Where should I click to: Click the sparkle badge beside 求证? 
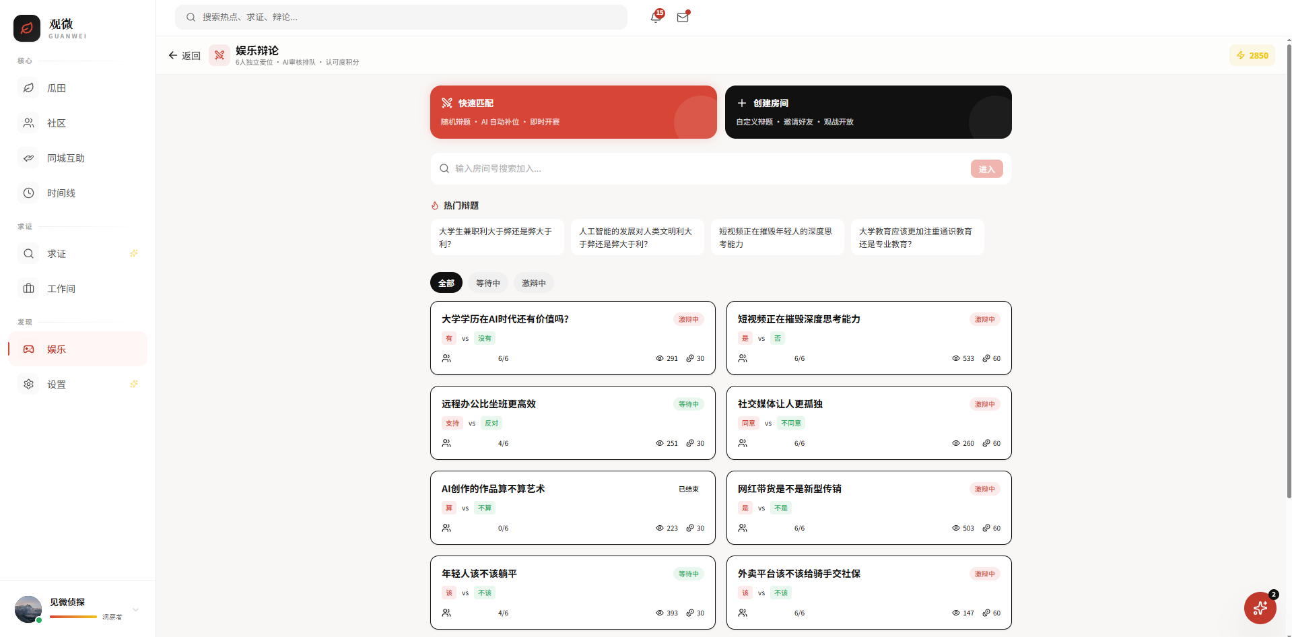coord(134,253)
